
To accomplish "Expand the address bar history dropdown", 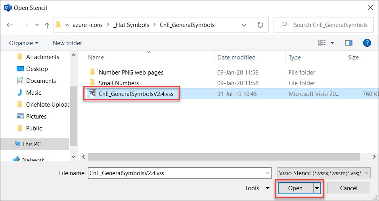I will (x=244, y=25).
